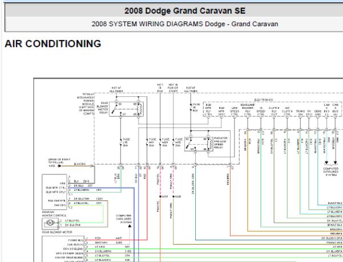343x262 pixels.
Task: Click the 'A/C CLUTCH CTRL' pin label
Action: click(x=287, y=111)
